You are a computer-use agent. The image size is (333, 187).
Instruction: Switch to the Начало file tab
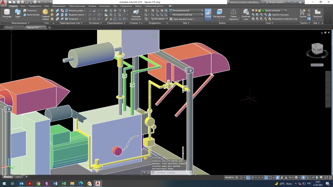9,28
